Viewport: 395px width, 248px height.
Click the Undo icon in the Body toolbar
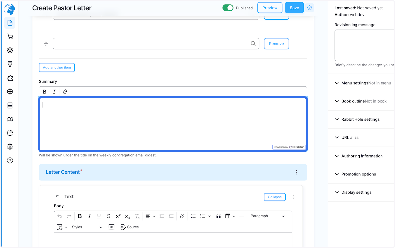tap(60, 216)
